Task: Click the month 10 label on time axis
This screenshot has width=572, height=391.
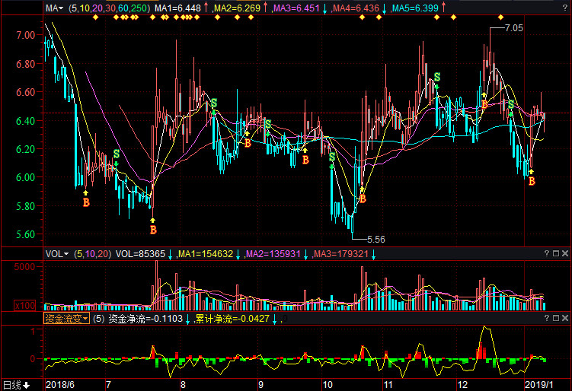Action: [x=328, y=385]
